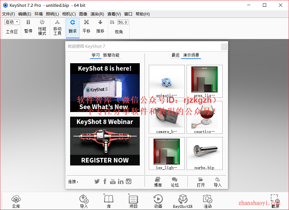
Task: Open the YouTube link
Action: coord(113,182)
